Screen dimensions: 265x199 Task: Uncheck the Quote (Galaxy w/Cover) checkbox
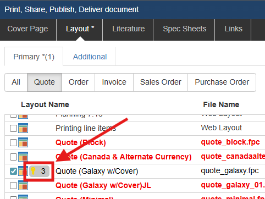pos(13,171)
